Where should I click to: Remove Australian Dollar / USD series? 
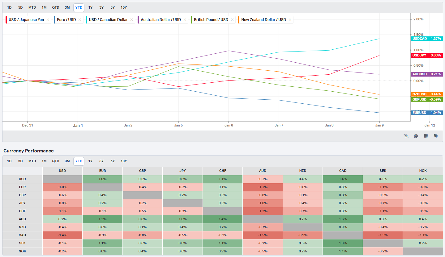coord(185,20)
